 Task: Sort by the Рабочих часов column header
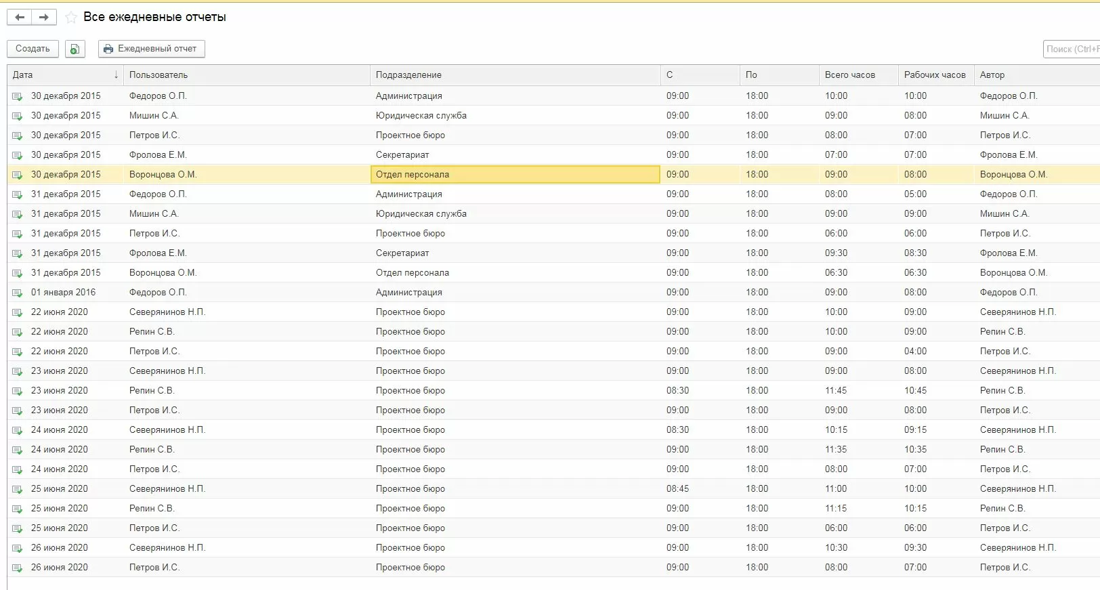(935, 75)
